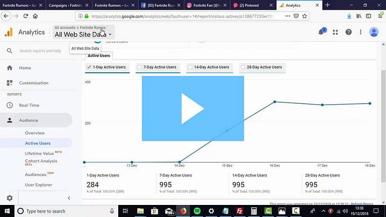Open the Windows action center
386x217 pixels.
tap(376, 211)
